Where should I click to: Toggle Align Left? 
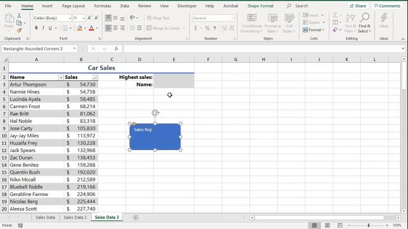(x=108, y=28)
